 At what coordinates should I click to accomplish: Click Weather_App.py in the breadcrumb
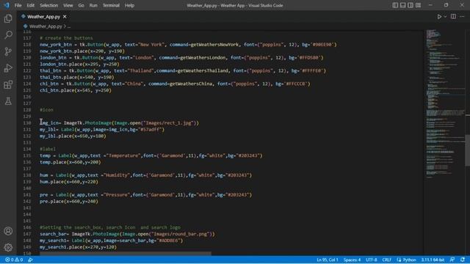(x=46, y=26)
